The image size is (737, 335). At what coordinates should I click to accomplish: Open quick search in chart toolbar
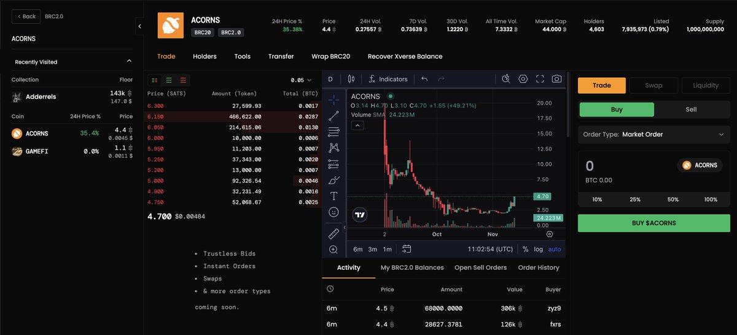[x=506, y=79]
